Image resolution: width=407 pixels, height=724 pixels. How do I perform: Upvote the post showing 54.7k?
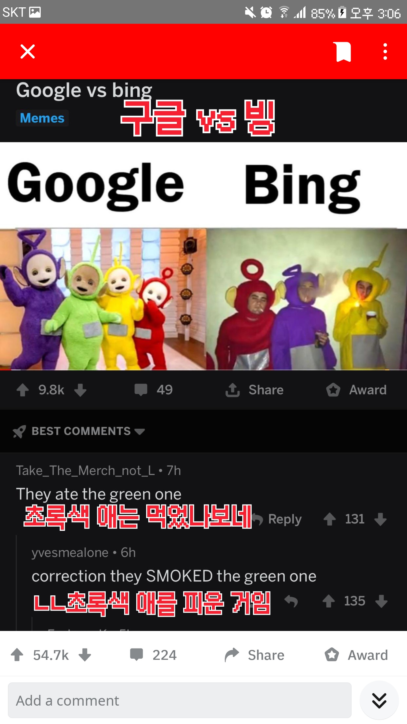[17, 655]
